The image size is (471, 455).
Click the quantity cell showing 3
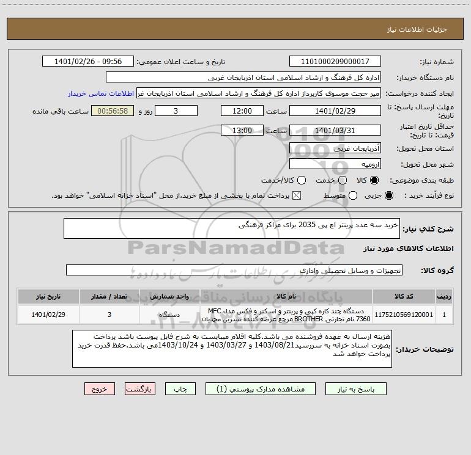tap(109, 315)
